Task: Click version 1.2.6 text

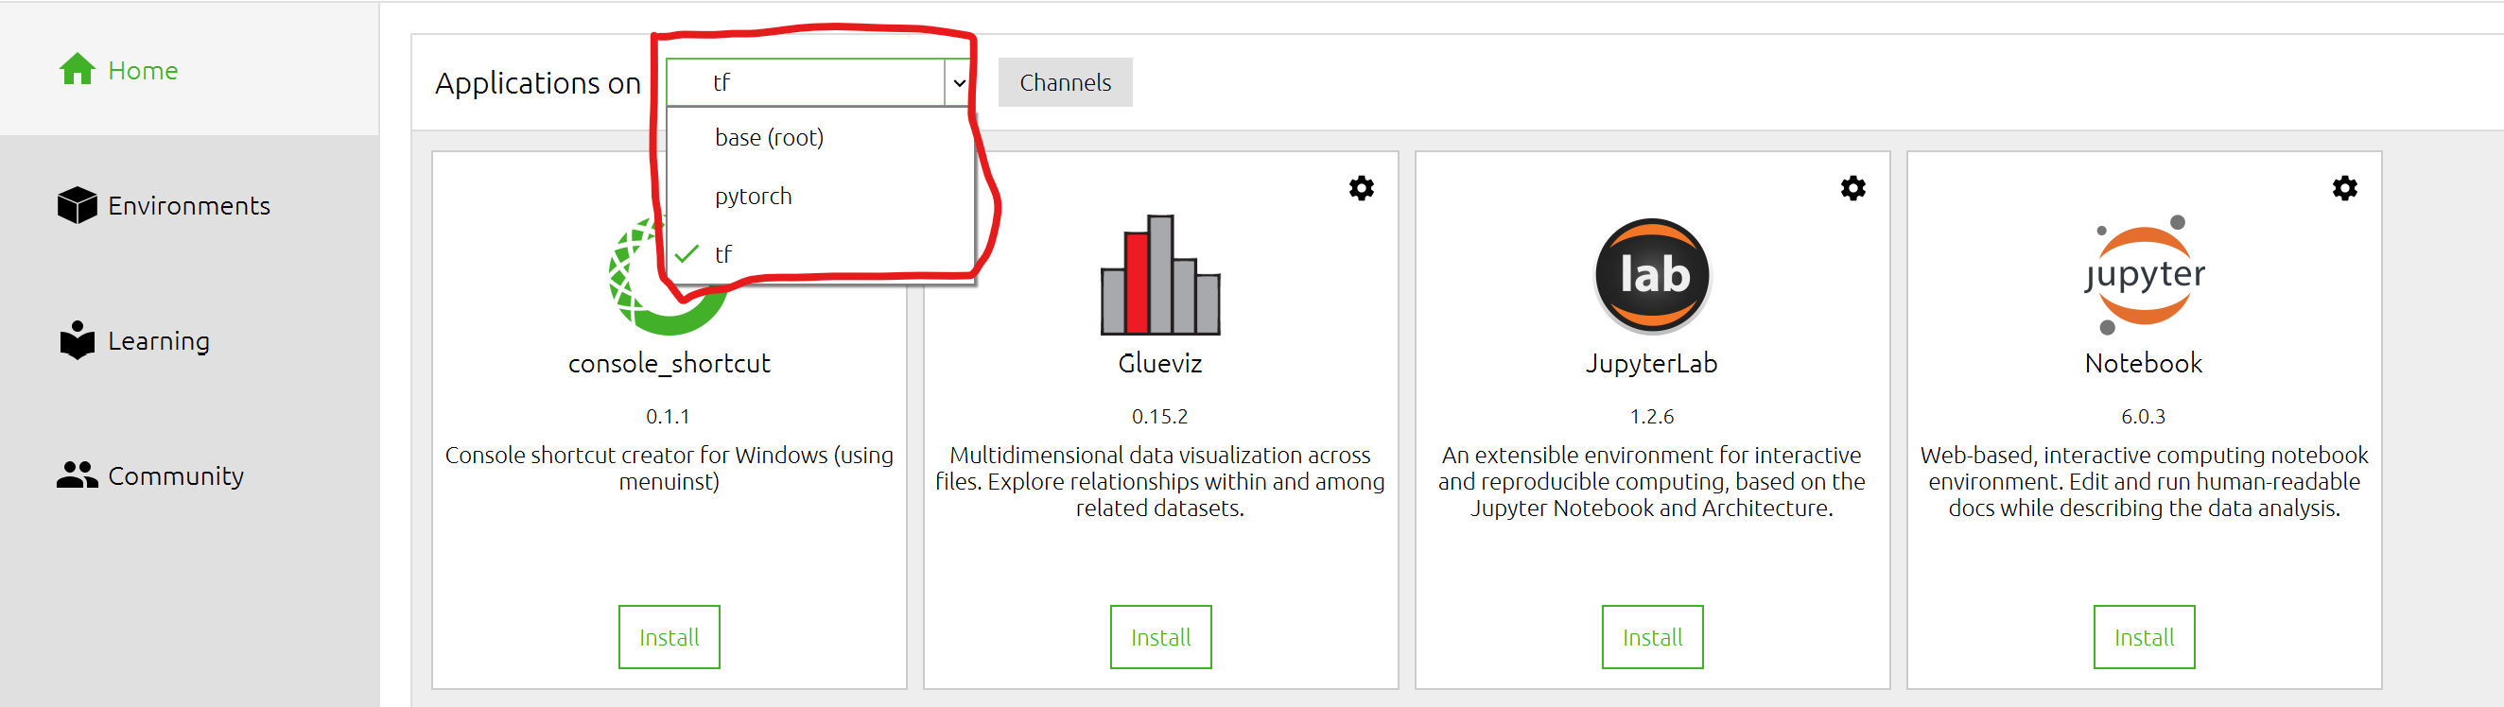Action: click(1651, 417)
